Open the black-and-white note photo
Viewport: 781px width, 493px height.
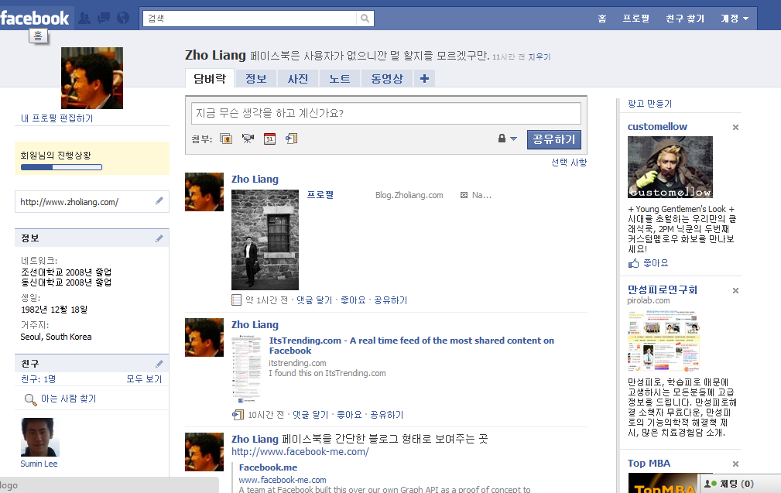[x=265, y=239]
